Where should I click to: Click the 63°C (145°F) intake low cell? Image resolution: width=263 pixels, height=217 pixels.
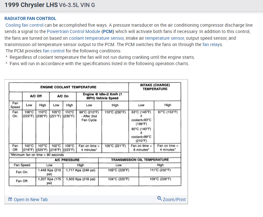tap(141, 127)
